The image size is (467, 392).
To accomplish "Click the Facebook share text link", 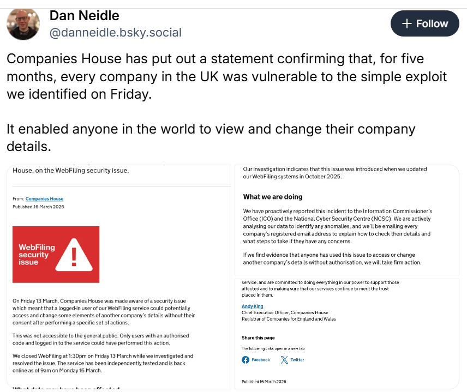I will tap(261, 360).
